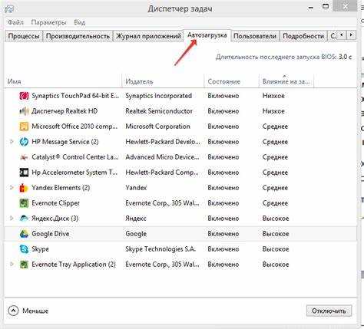364x329 pixels.
Task: Click Низкое impact in the Synaptics row
Action: (x=273, y=96)
